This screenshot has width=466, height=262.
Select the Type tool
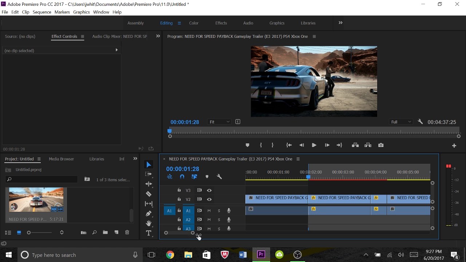coord(149,233)
